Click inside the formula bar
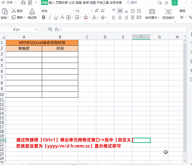Image resolution: width=192 pixels, height=165 pixels. (x=124, y=29)
